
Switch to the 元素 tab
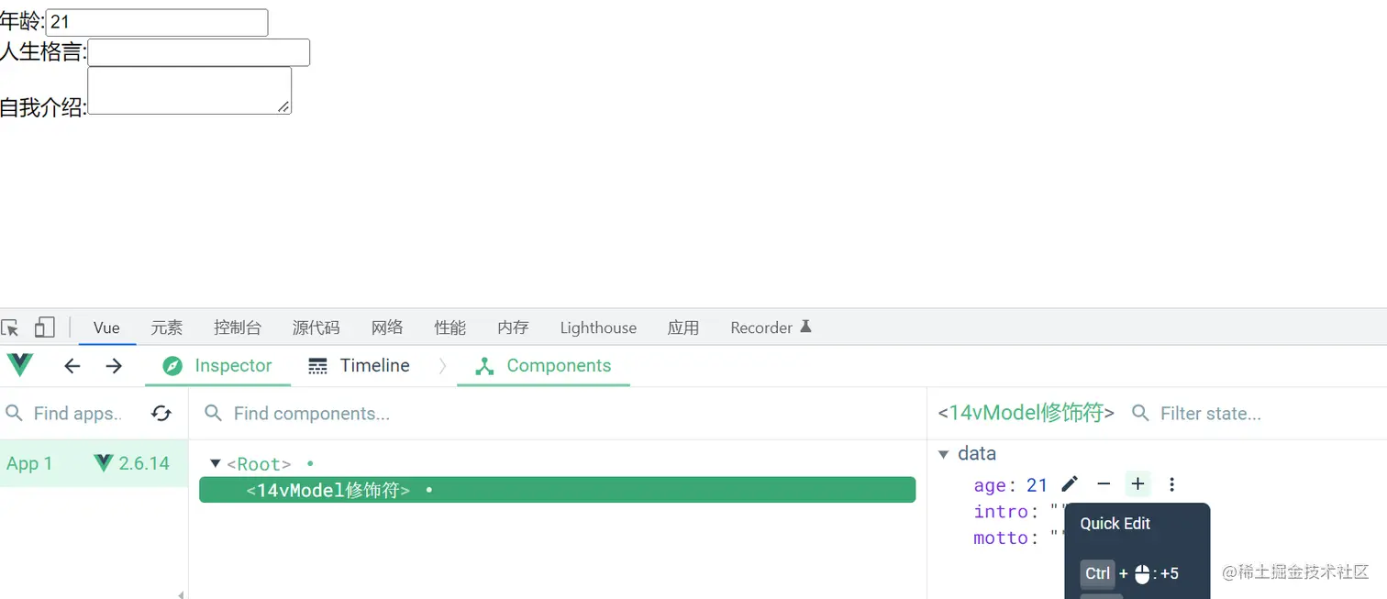coord(167,327)
